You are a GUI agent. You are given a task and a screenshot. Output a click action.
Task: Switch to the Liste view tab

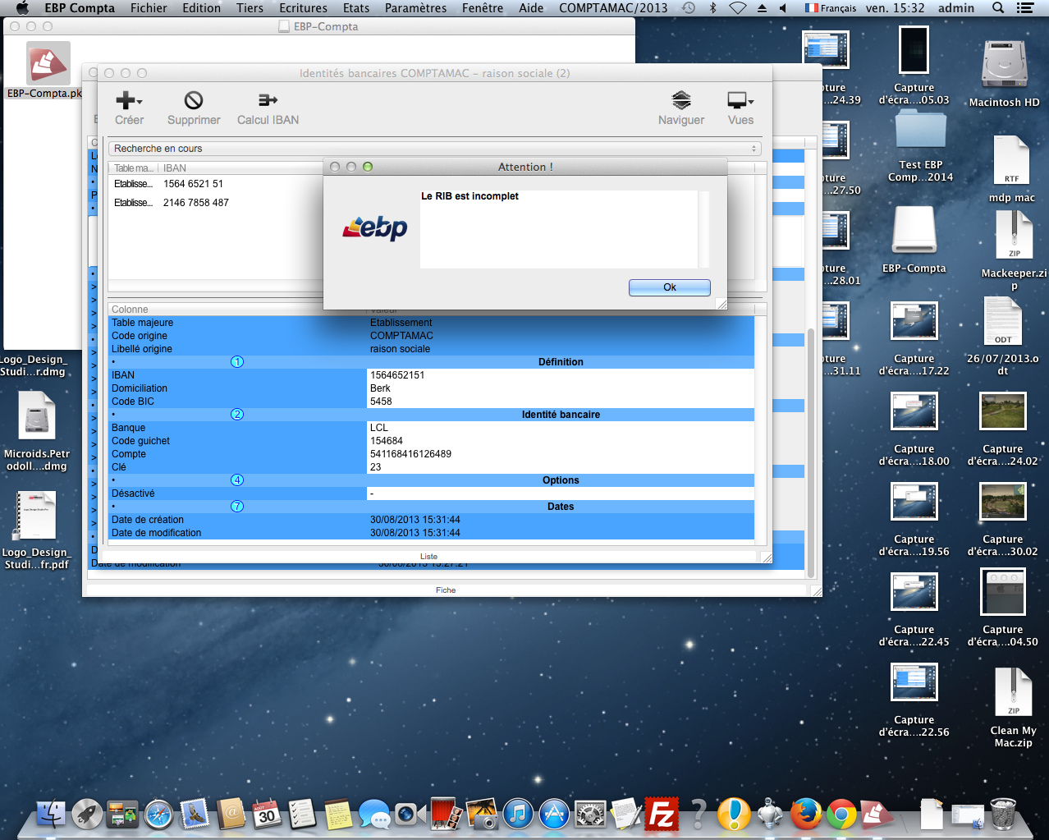428,557
